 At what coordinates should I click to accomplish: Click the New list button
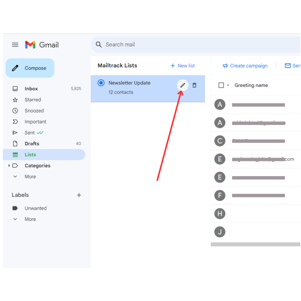tap(182, 65)
